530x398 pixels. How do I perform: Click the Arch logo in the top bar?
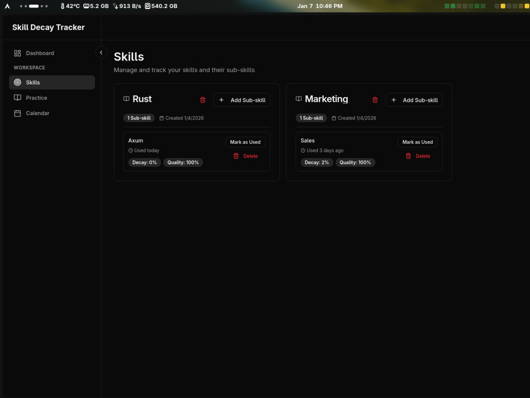[7, 6]
